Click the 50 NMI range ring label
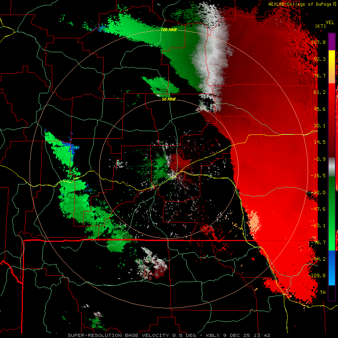 (x=169, y=100)
